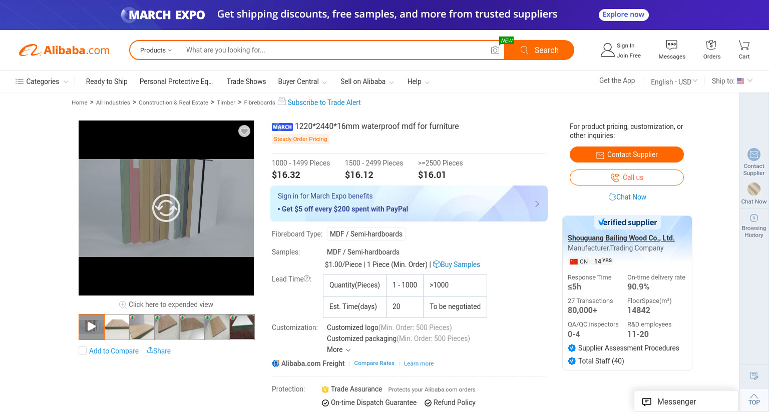Screen dimensions: 769x412
Task: Click Trade Assurance protection icon
Action: click(325, 389)
